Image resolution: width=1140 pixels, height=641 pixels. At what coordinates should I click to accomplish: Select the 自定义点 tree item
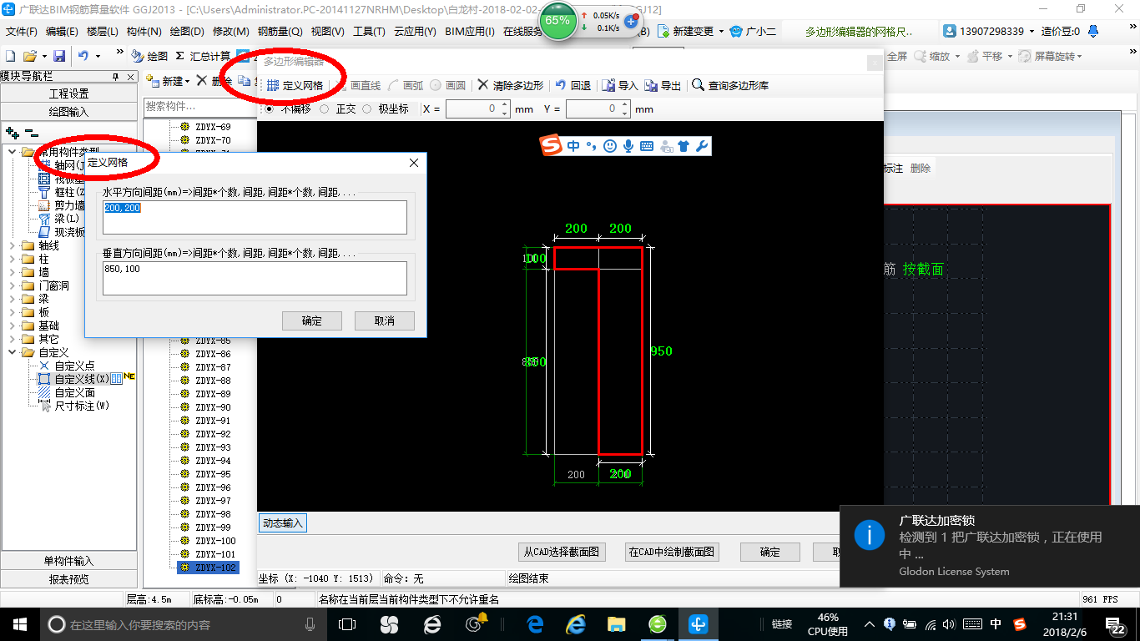click(x=75, y=366)
